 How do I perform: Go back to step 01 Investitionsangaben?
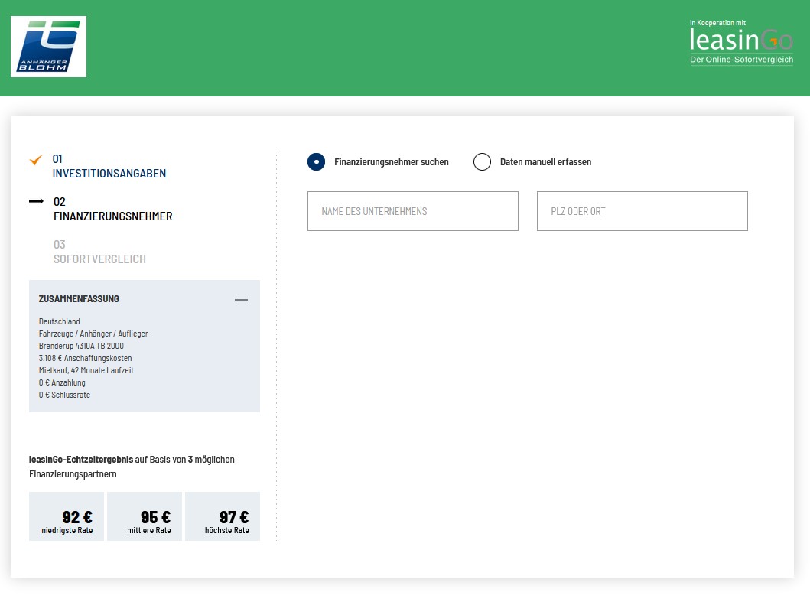pos(109,167)
